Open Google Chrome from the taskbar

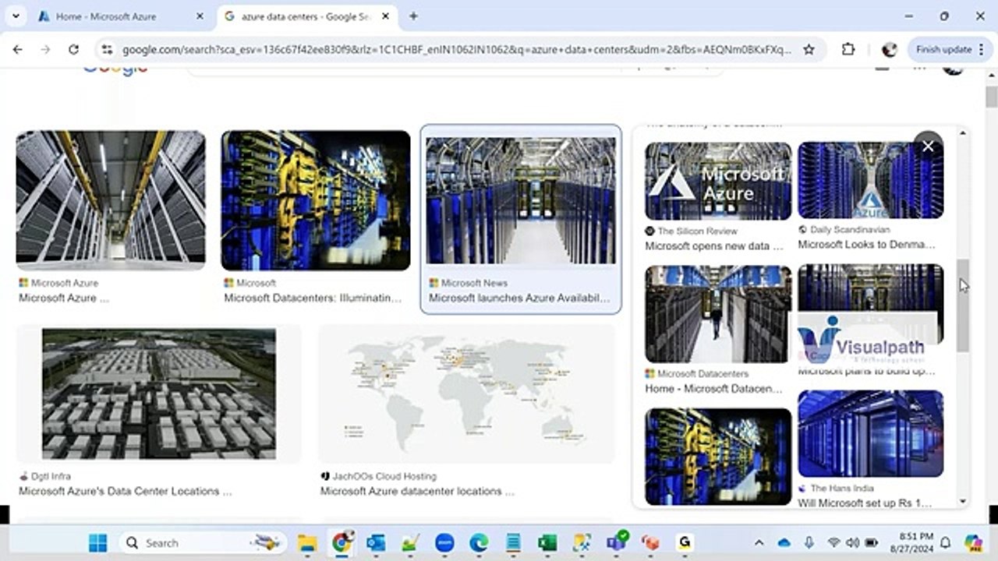[x=342, y=543]
